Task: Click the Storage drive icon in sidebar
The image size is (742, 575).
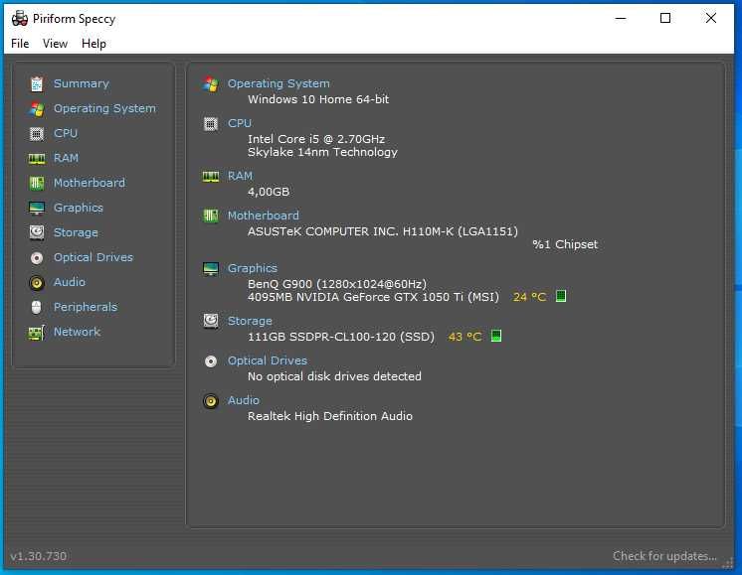Action: tap(37, 232)
